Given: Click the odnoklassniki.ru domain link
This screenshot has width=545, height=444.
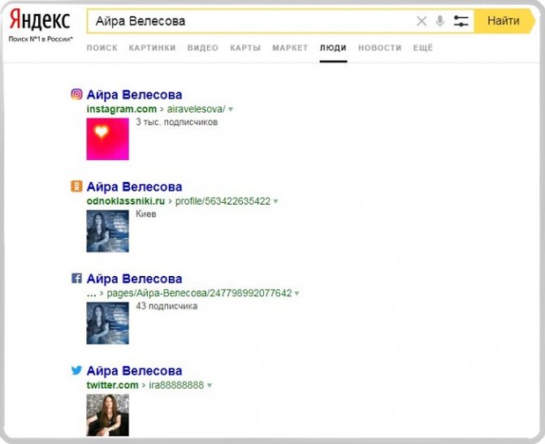Looking at the screenshot, I should (x=126, y=201).
